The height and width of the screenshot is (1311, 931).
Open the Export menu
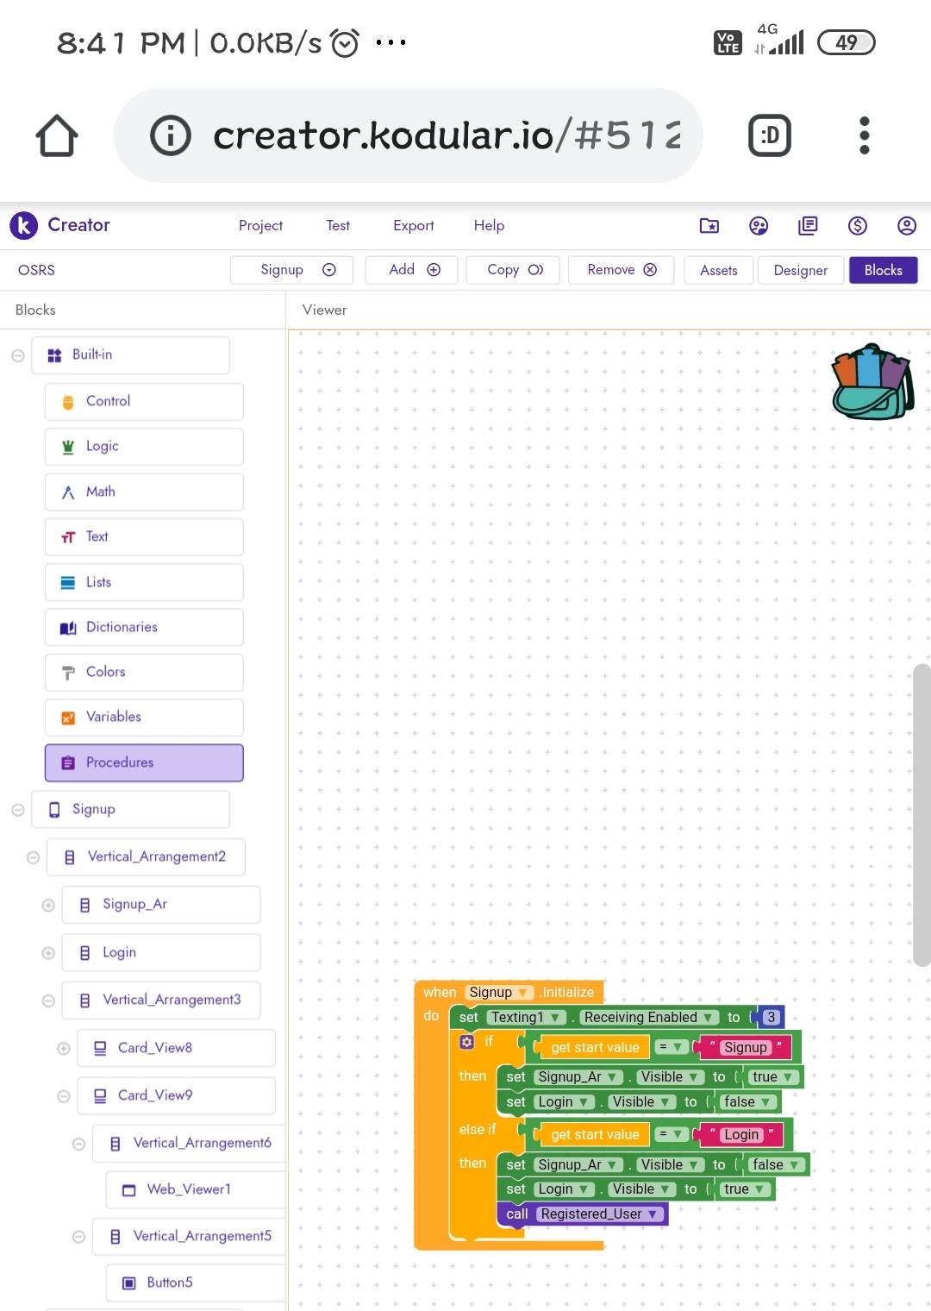click(414, 225)
